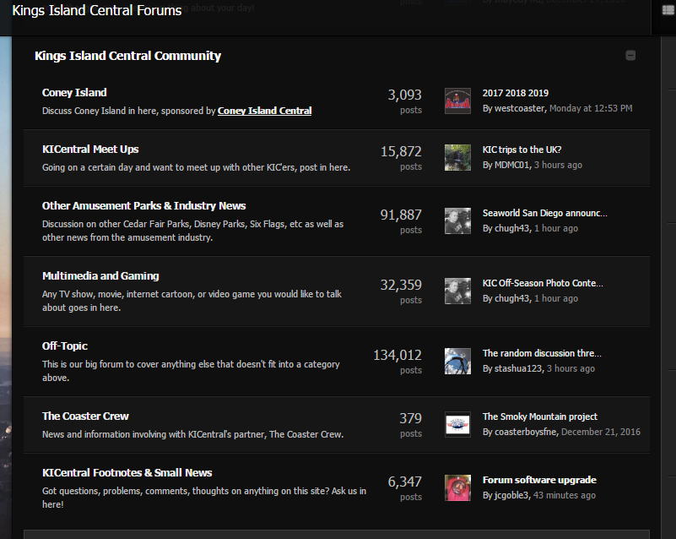Open the Multimedia and Gaming forum
The height and width of the screenshot is (539, 676).
coord(100,276)
